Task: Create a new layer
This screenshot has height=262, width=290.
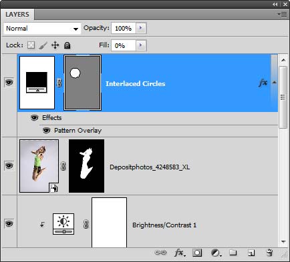Action: [x=251, y=253]
